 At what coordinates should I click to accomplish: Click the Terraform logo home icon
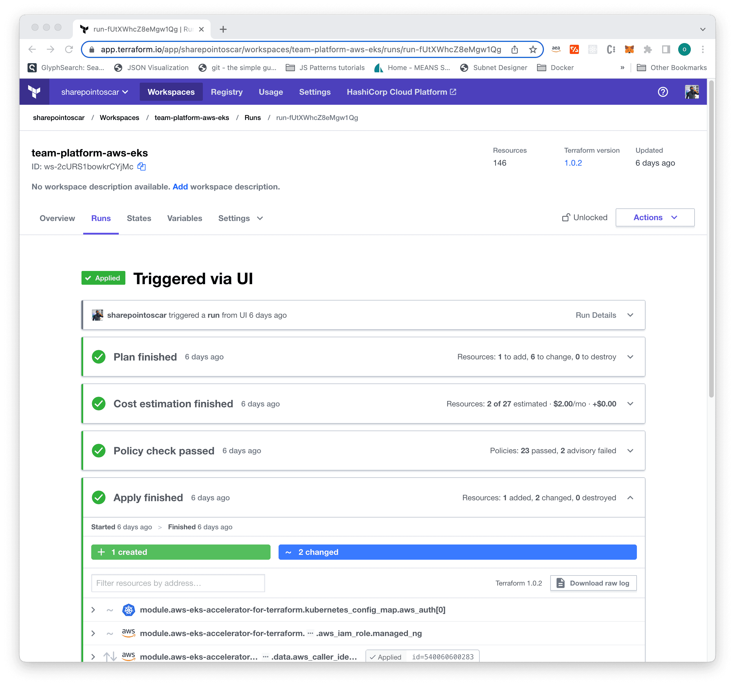tap(34, 92)
